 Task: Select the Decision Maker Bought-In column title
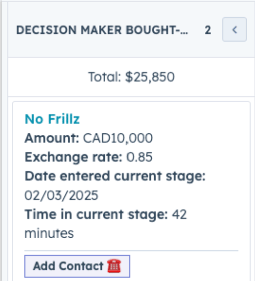(102, 30)
